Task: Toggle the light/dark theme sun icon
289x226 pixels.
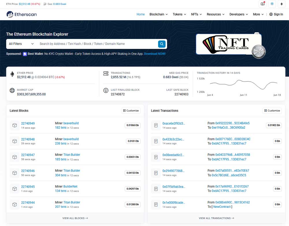Action: (272, 4)
